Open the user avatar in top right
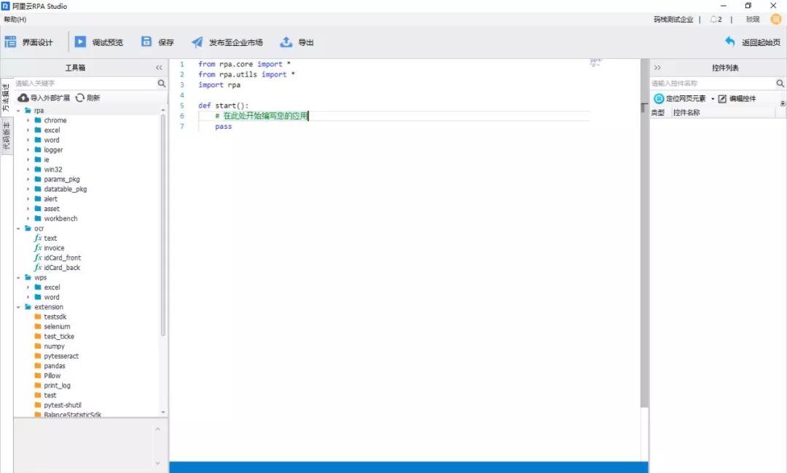 [x=776, y=19]
